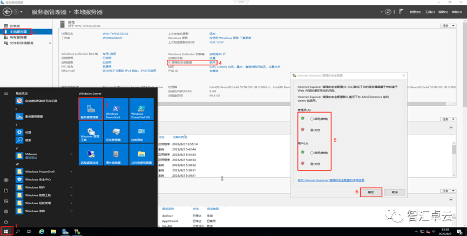Launch the Windows PowerShell tile
This screenshot has height=236, width=467.
[116, 109]
